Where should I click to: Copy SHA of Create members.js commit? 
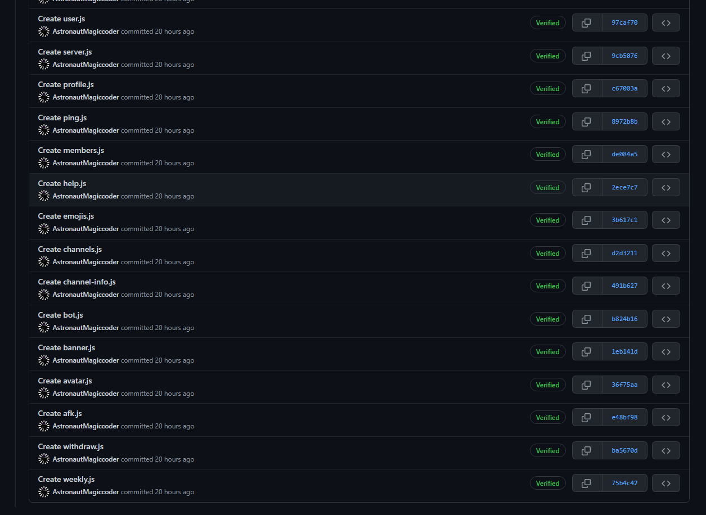coord(587,155)
